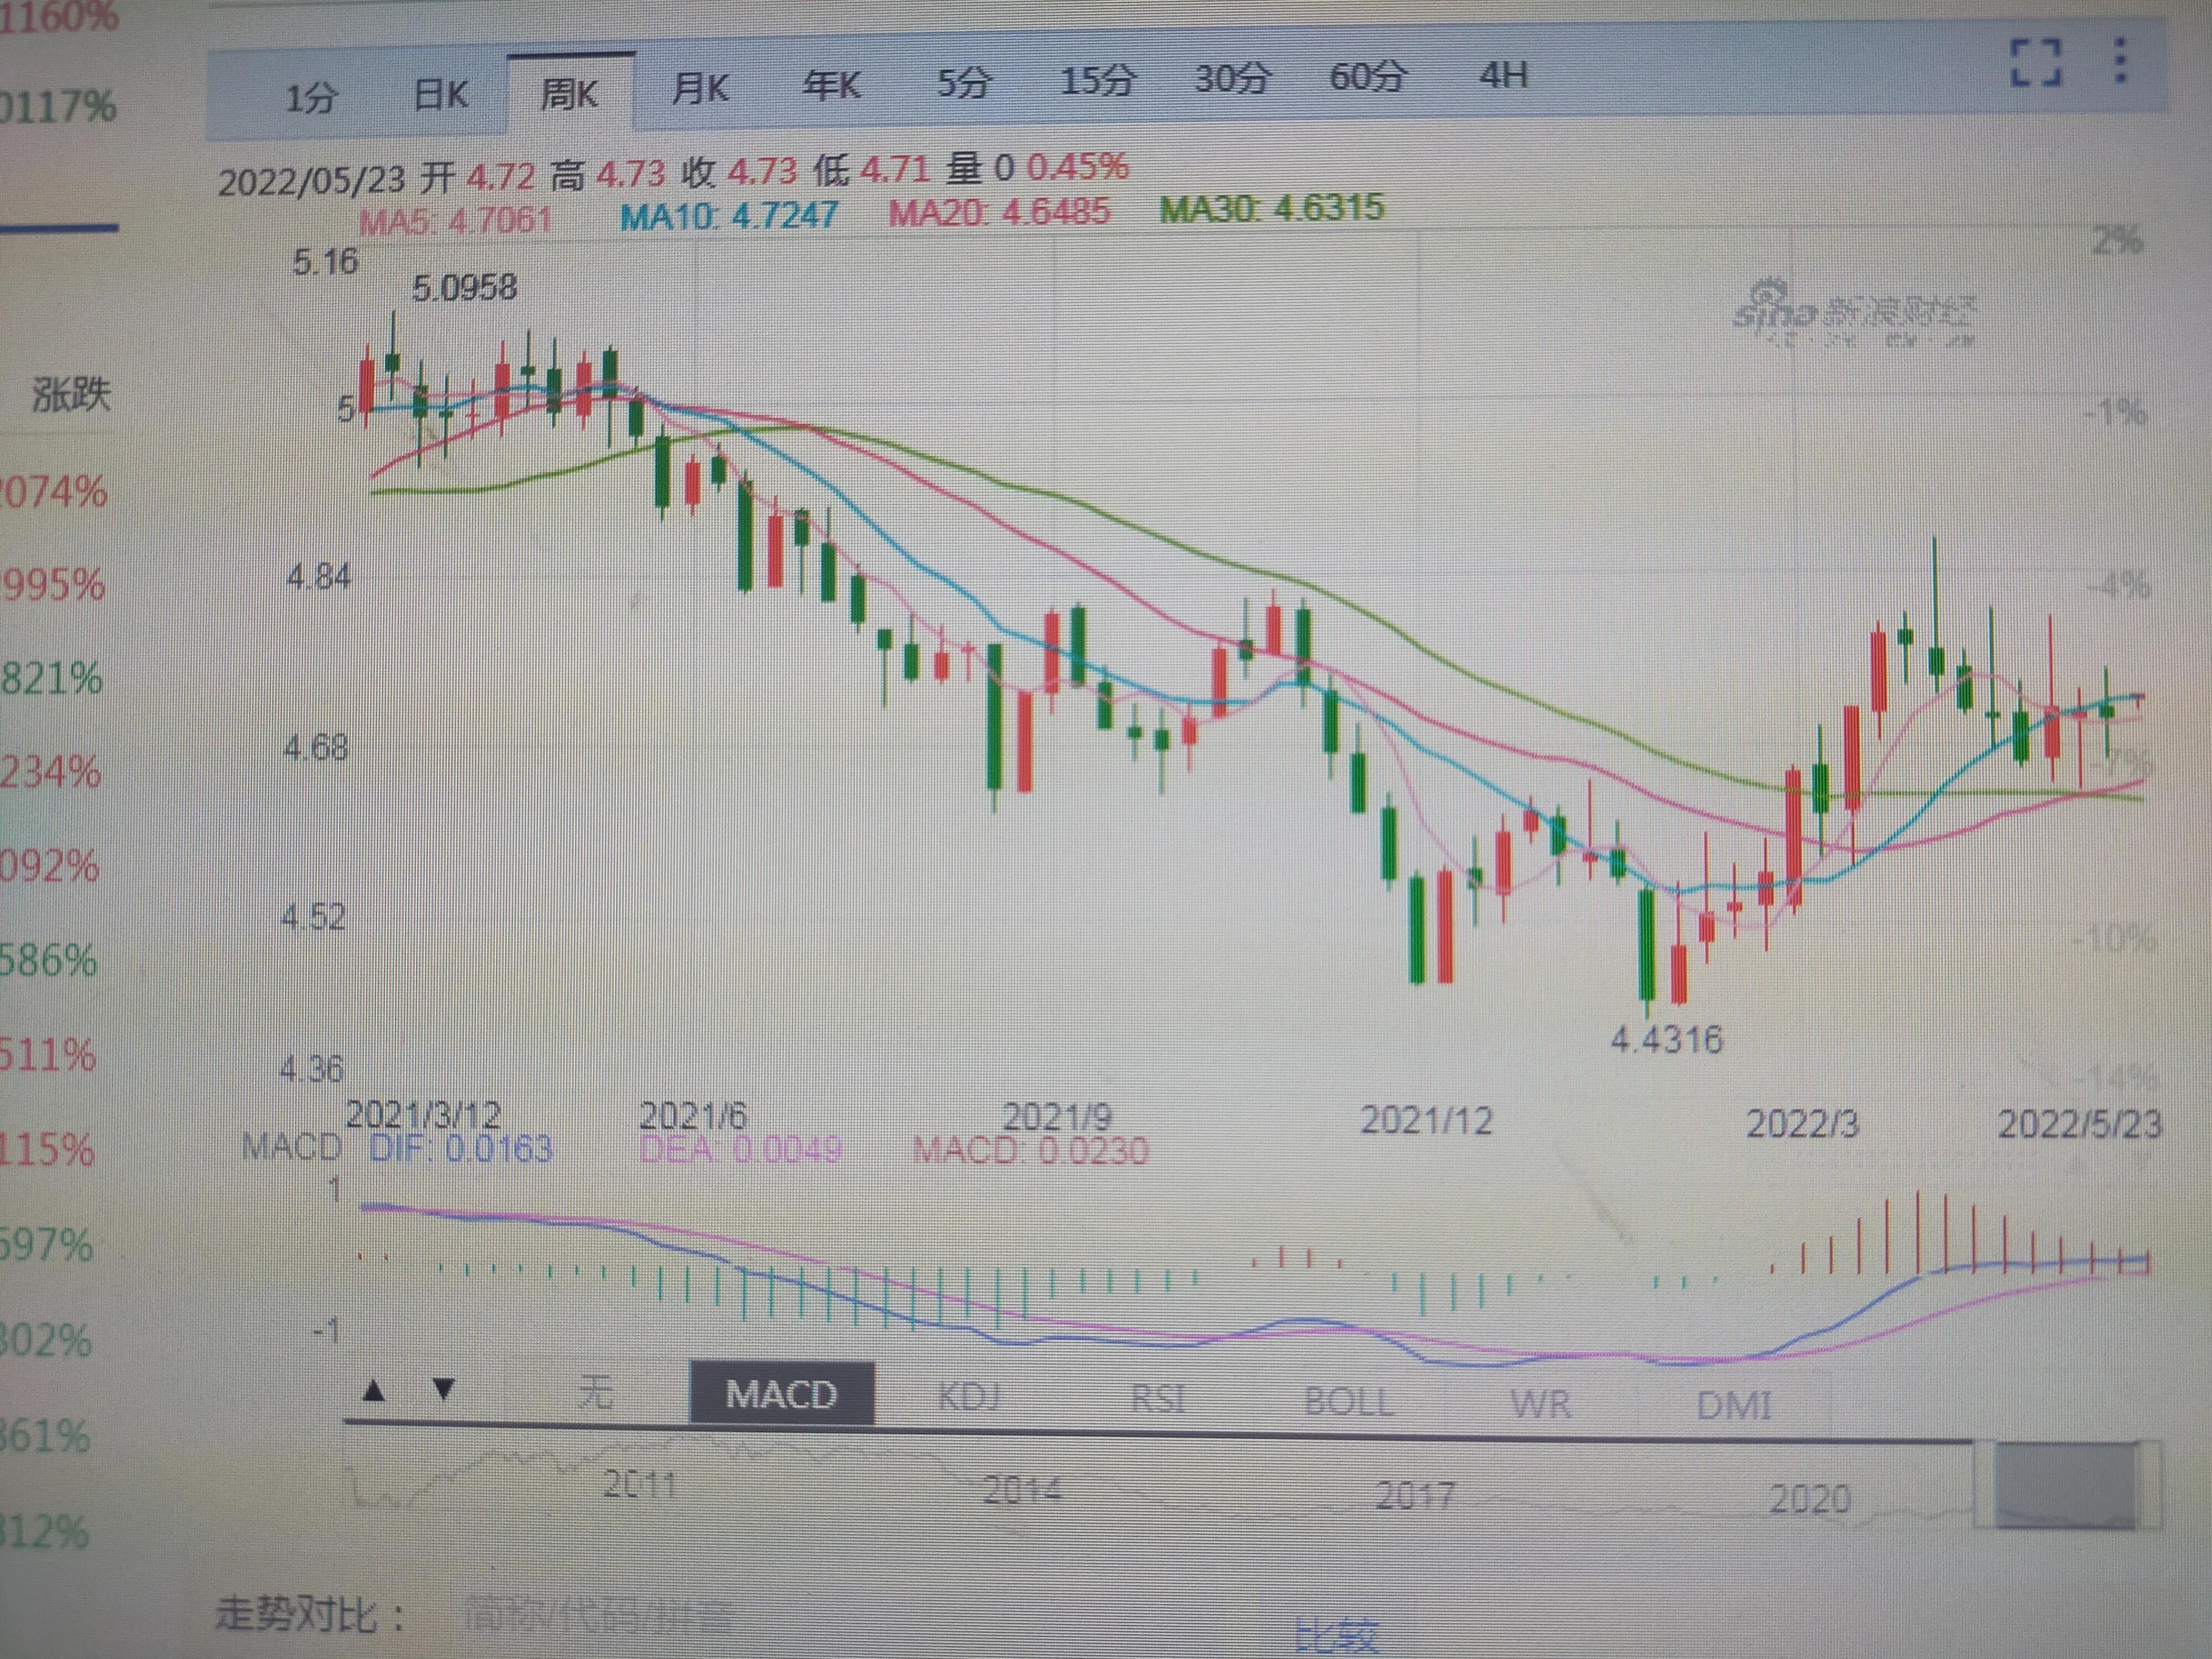Click the DIF: 0.0163 value
Screen dimensions: 2212x1659
460,1149
